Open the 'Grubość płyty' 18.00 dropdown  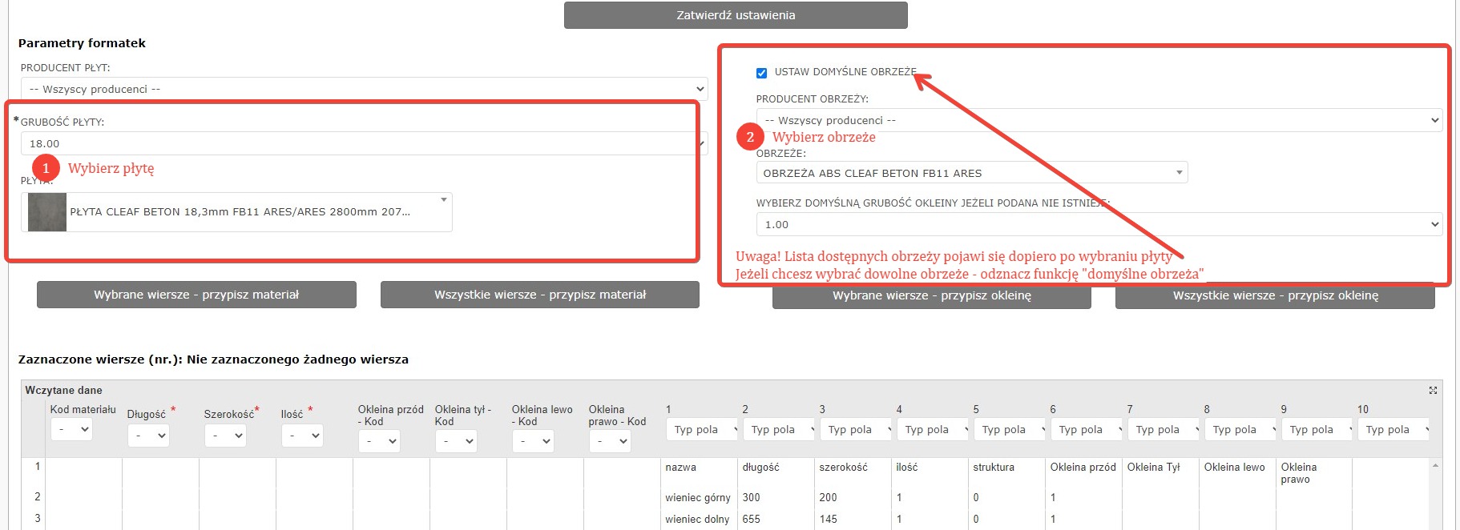click(363, 144)
